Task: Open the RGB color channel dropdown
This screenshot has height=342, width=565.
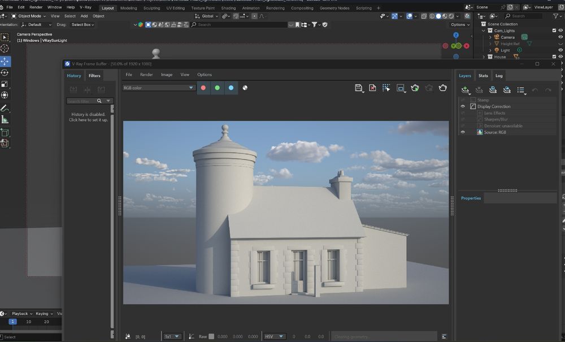Action: pyautogui.click(x=159, y=88)
